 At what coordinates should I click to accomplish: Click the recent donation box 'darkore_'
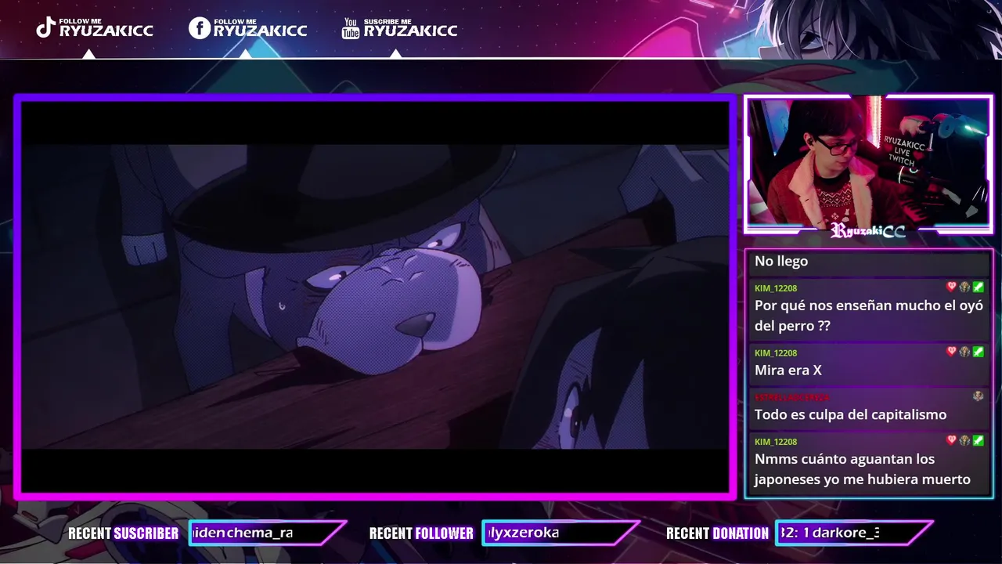pos(854,533)
